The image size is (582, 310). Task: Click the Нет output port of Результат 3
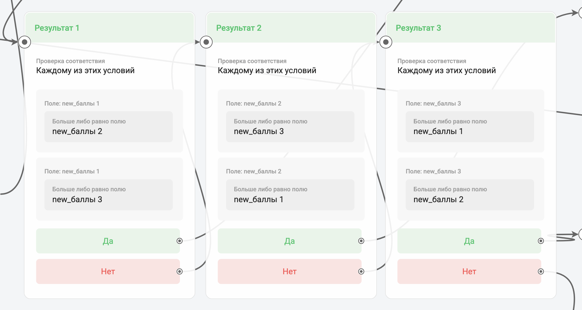click(x=541, y=271)
